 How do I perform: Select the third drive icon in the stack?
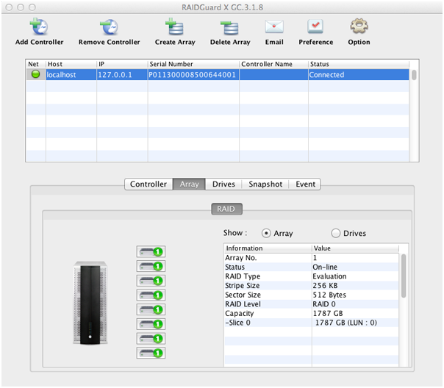(151, 280)
